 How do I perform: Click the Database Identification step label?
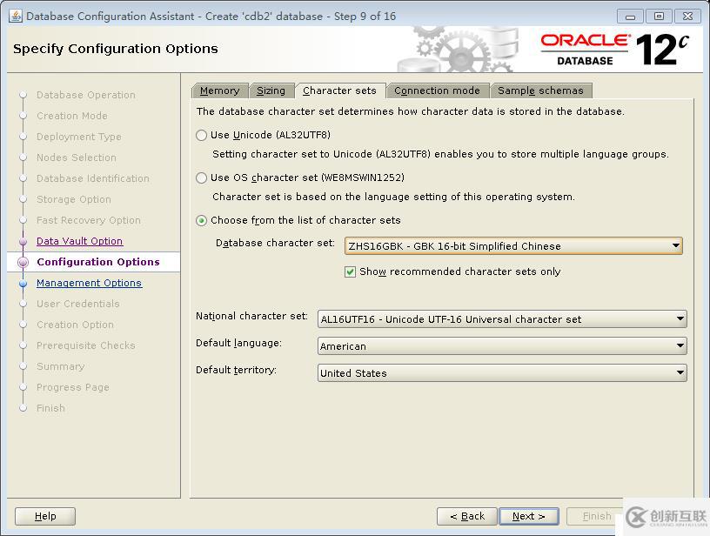93,178
